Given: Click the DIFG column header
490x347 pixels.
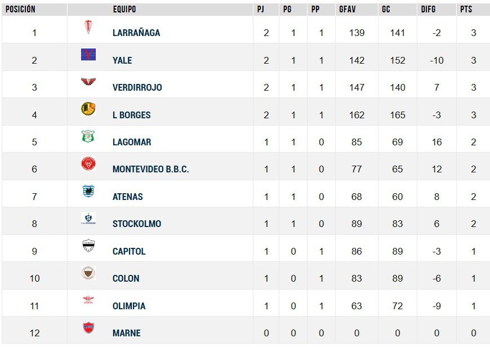Looking at the screenshot, I should (x=428, y=10).
